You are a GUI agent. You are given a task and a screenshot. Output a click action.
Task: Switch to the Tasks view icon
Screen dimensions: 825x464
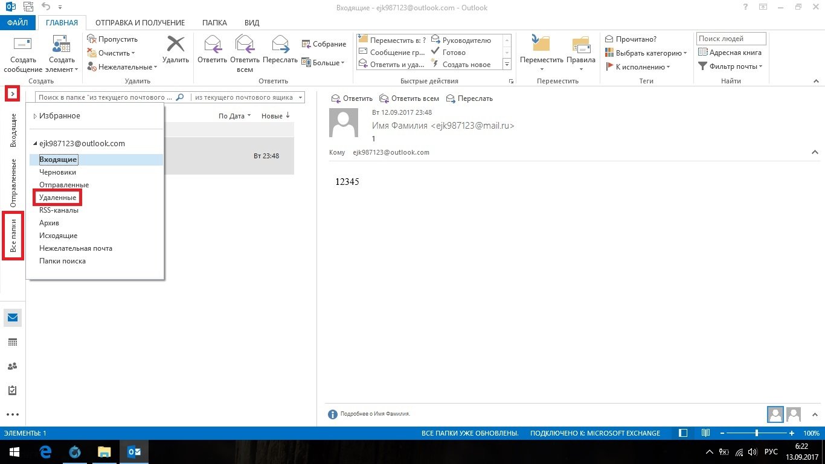click(13, 390)
